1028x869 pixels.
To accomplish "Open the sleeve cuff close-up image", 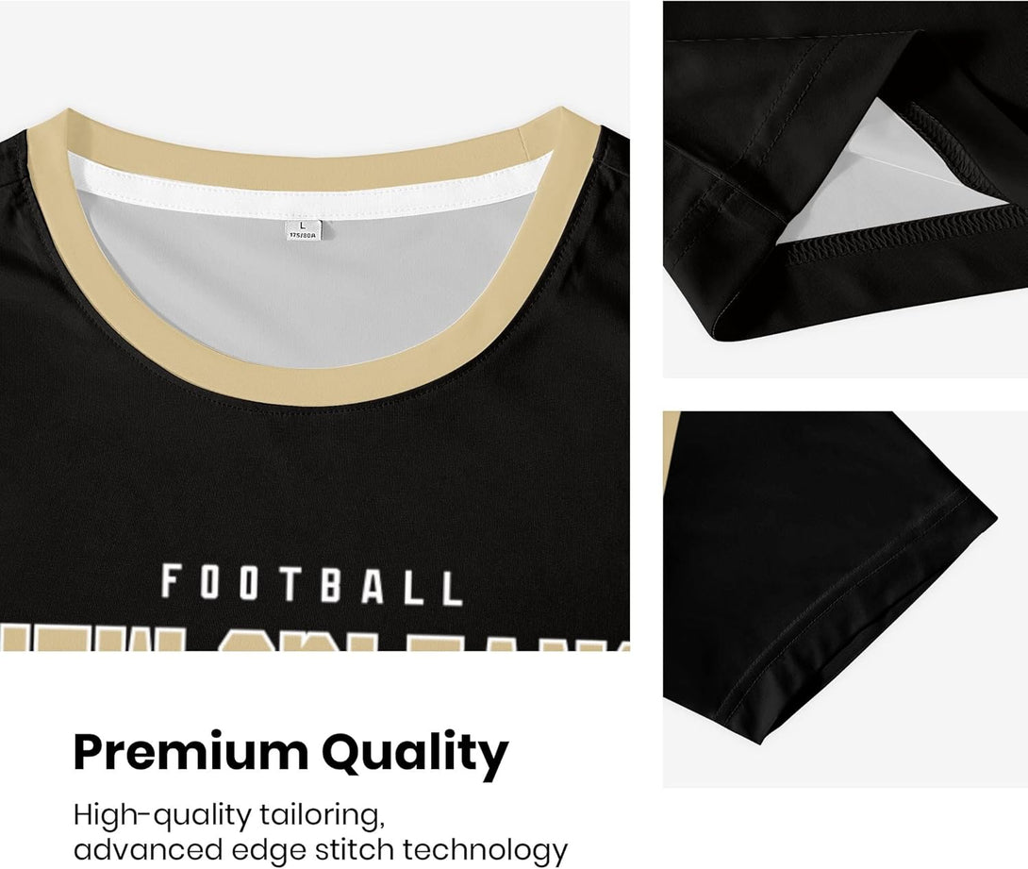I will [x=845, y=599].
